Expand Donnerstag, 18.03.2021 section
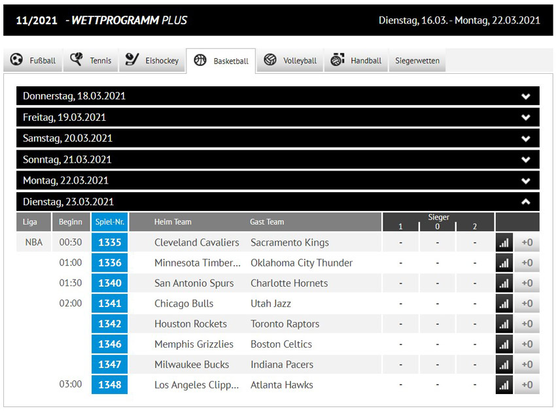This screenshot has width=556, height=411. click(x=278, y=96)
